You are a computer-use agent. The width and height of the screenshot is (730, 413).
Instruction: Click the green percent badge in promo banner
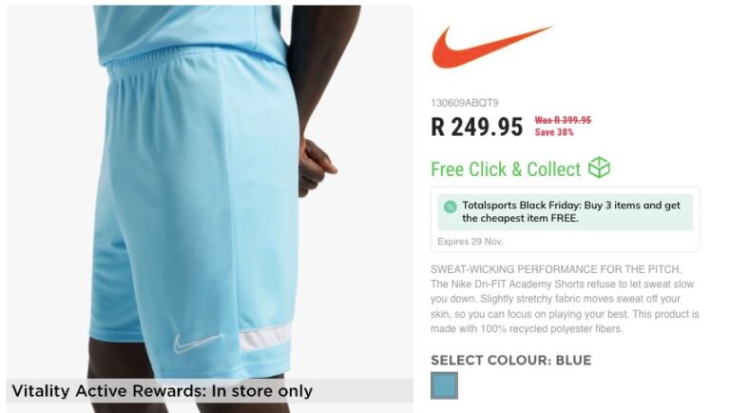tap(450, 206)
